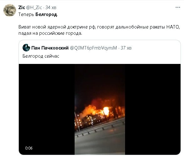Image resolution: width=184 pixels, height=157 pixels.
Task: Open the three-dot more options menu
Action: tap(178, 8)
